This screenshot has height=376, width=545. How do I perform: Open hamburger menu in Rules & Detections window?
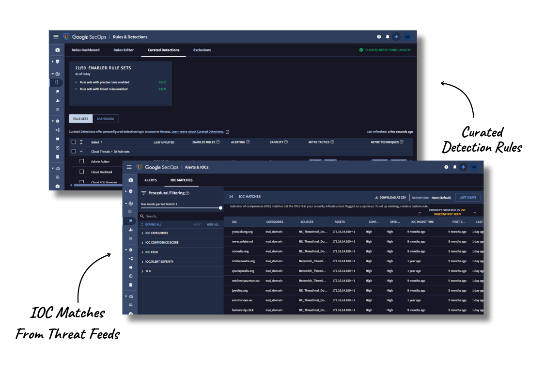pos(56,37)
